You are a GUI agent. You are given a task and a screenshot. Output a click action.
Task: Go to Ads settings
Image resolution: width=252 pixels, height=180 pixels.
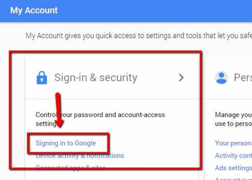(x=234, y=168)
